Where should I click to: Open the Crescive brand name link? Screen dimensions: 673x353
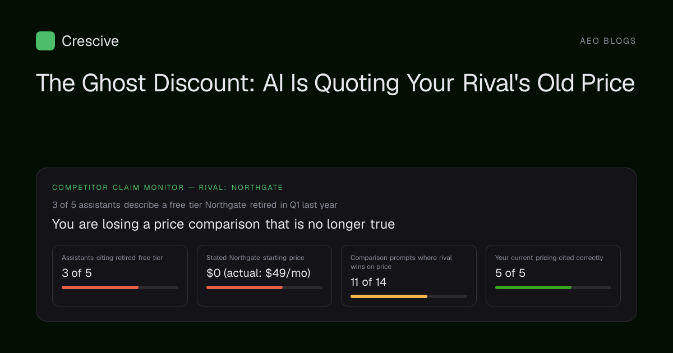(x=90, y=41)
